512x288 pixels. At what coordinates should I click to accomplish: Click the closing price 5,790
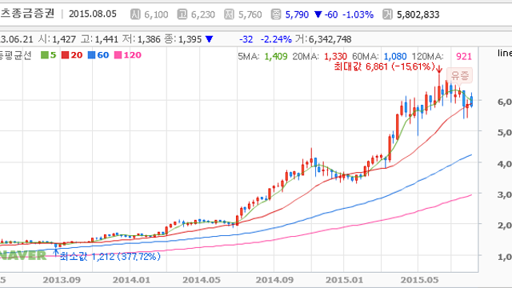pyautogui.click(x=297, y=14)
